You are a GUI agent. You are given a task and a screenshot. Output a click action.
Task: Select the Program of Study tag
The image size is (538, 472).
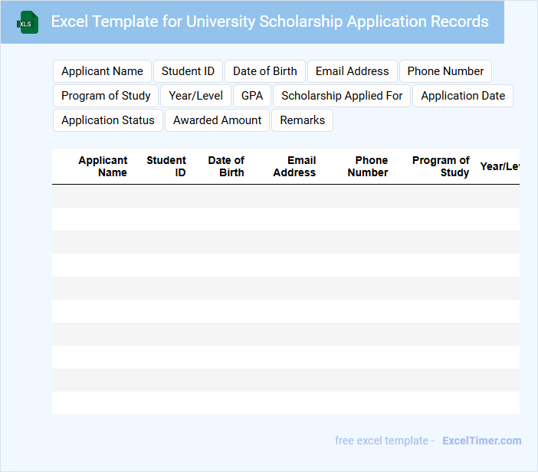tap(106, 96)
